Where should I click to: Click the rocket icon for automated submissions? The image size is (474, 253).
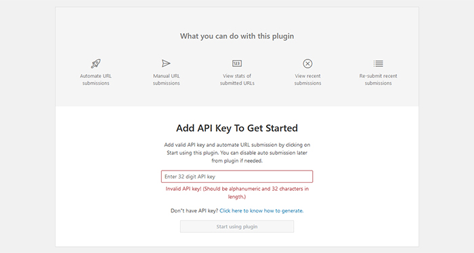tap(96, 64)
